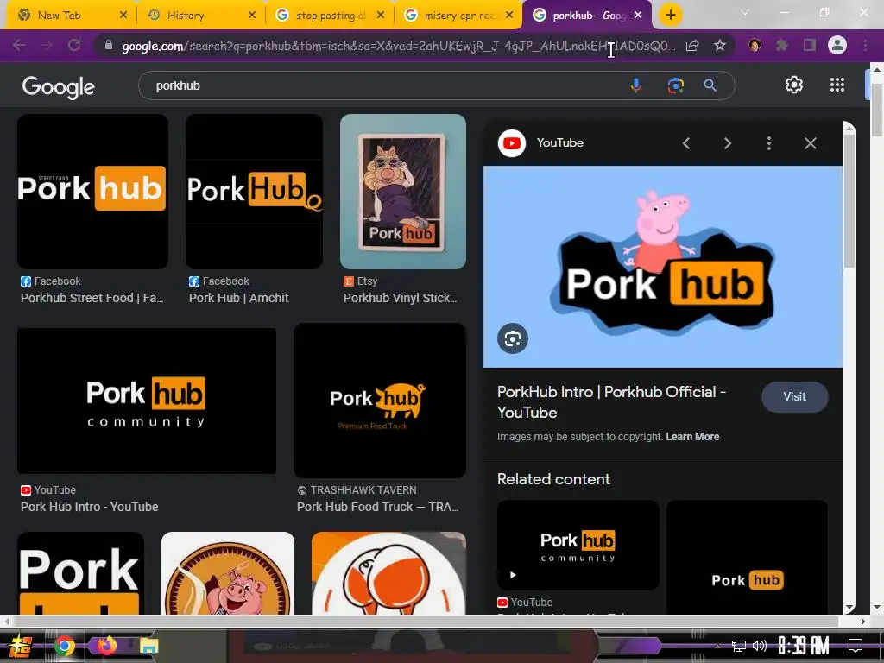Click the 'Related content' heading
Viewport: 884px width, 663px height.
click(x=553, y=479)
